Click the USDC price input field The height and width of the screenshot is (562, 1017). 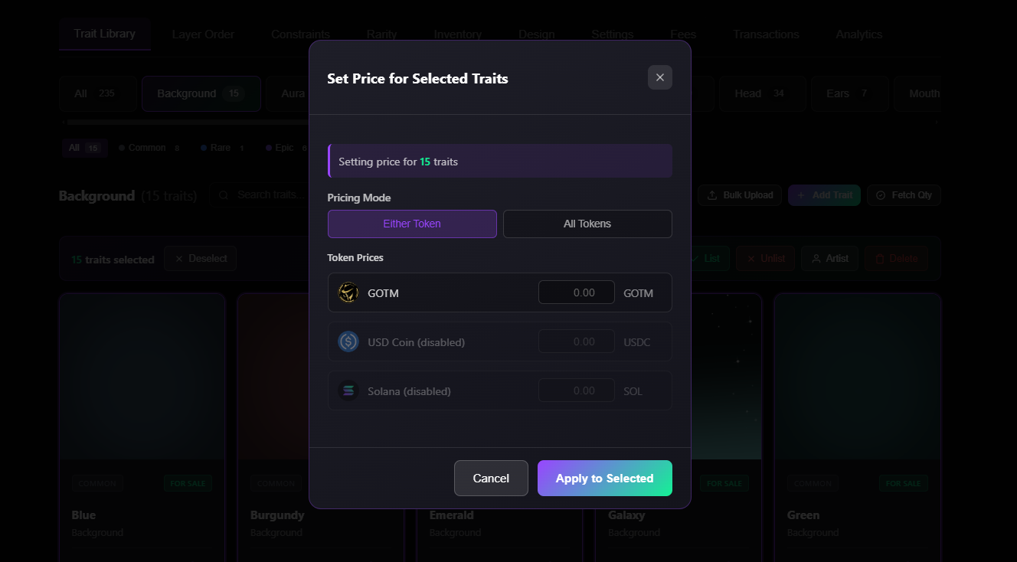(x=576, y=341)
